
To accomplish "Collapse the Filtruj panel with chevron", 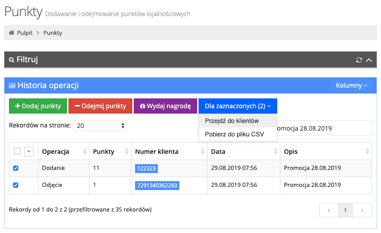I will point(369,60).
